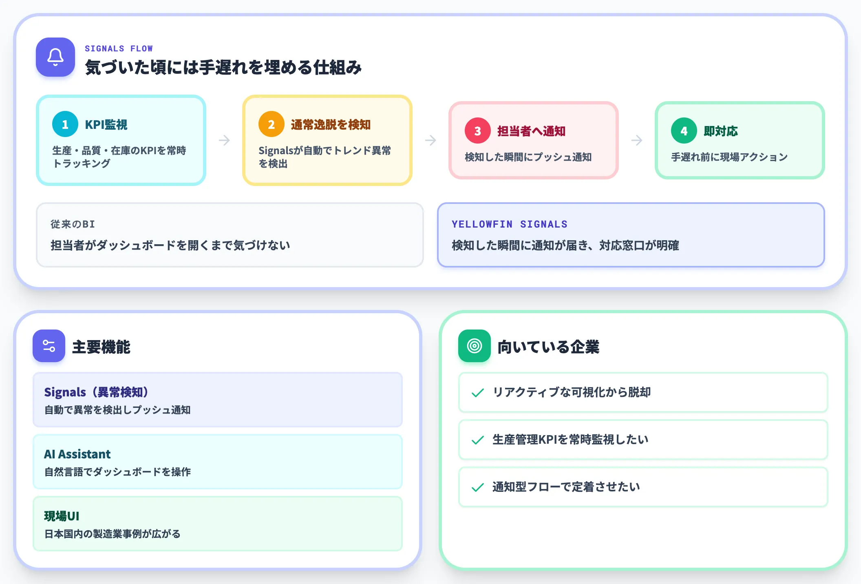Viewport: 861px width, 584px height.
Task: Click the text Signalsが自動でトレンド異常を検出
Action: (325, 157)
